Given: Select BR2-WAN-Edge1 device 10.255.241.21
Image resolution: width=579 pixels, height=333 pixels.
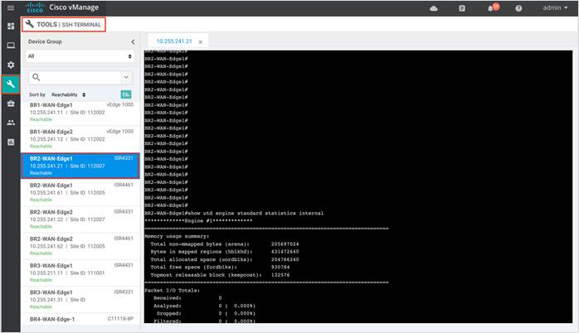Looking at the screenshot, I should click(x=80, y=166).
